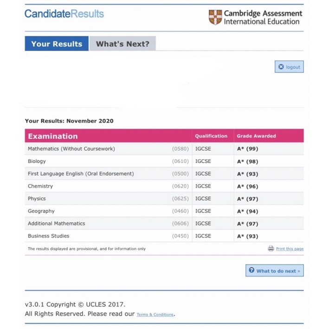Select the Mathematics (Without Coursework) row
The width and height of the screenshot is (329, 329).
(71, 149)
